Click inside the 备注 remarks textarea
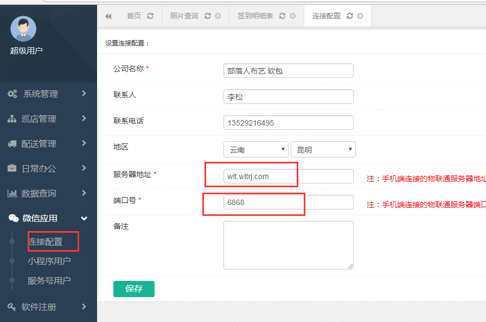The height and width of the screenshot is (322, 486). pyautogui.click(x=288, y=245)
